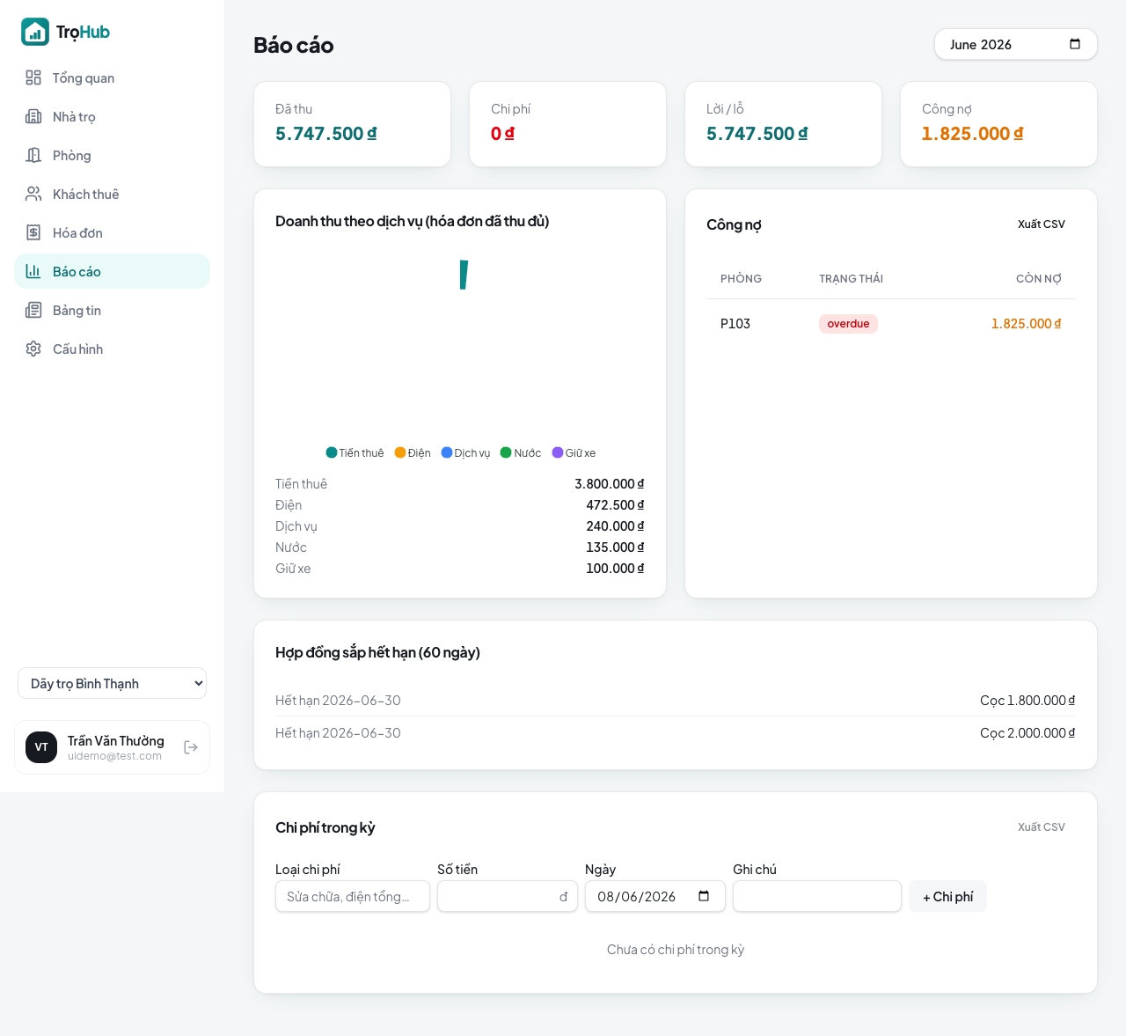Click the logout icon beside Trần Văn Thường
Viewport: 1126px width, 1036px height.
coord(191,747)
